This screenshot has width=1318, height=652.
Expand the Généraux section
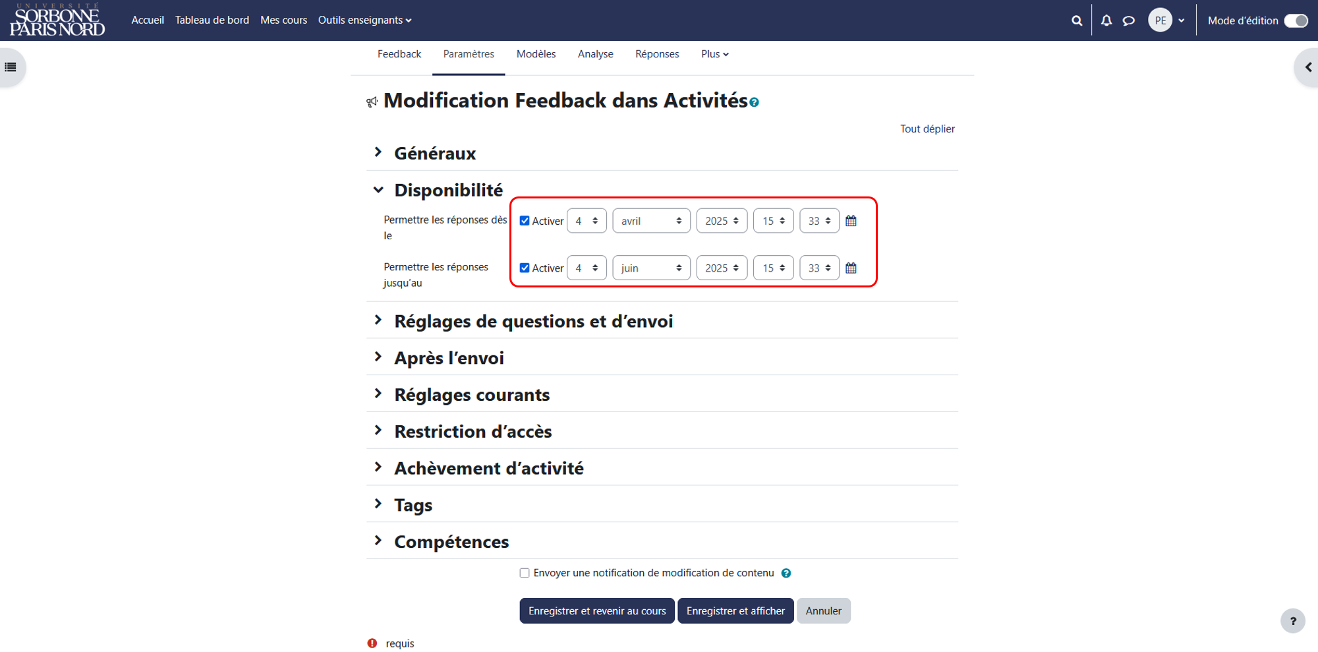(x=435, y=153)
